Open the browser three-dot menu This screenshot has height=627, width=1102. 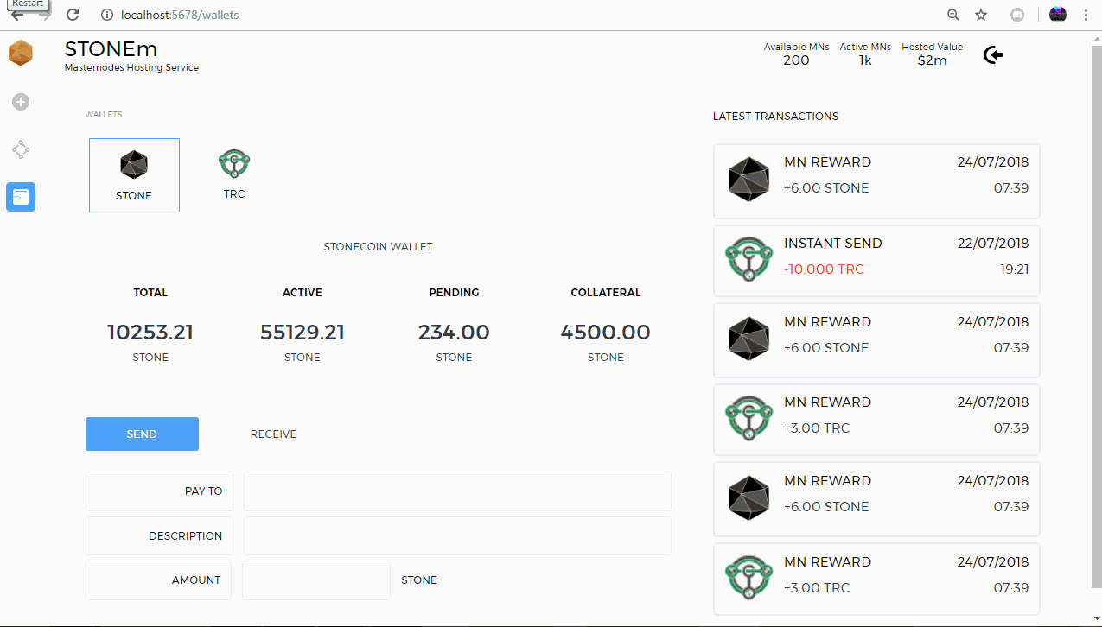tap(1086, 15)
